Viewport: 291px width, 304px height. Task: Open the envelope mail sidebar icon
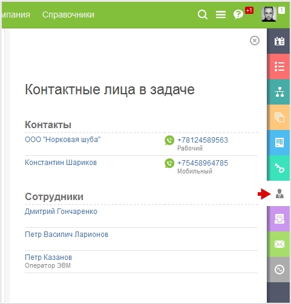[279, 244]
